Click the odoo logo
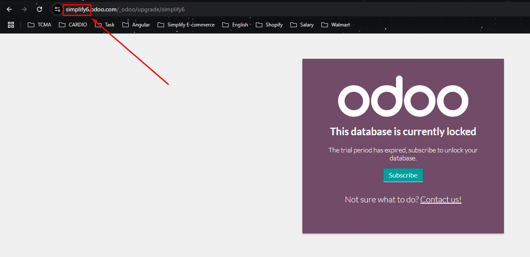 point(403,96)
